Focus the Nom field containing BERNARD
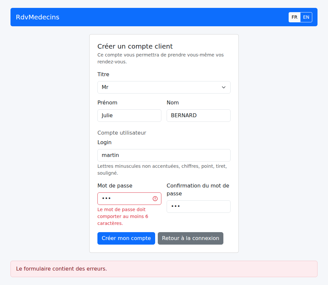 pyautogui.click(x=198, y=116)
